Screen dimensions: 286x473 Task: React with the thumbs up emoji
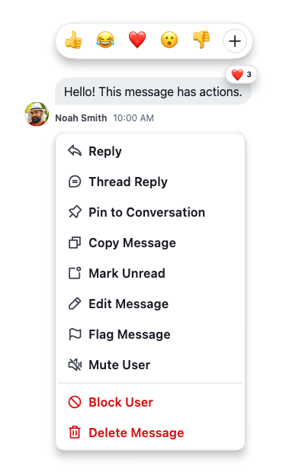click(73, 40)
